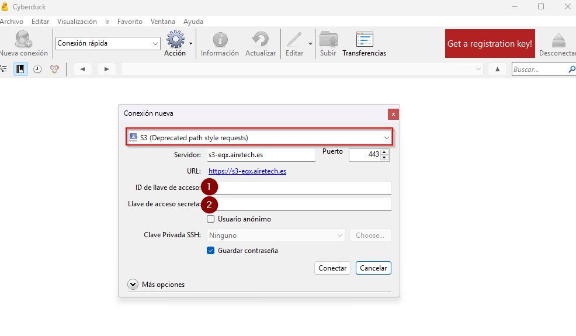Go back with left arrow
The image size is (576, 336).
click(82, 69)
